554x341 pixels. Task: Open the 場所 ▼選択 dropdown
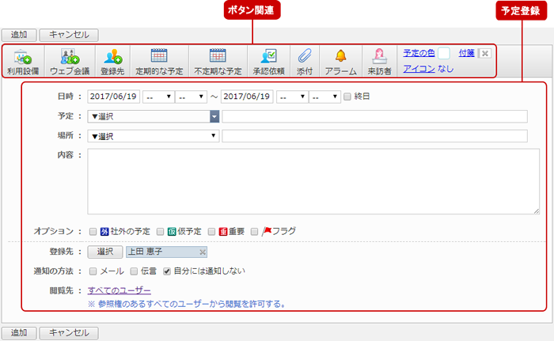[154, 136]
